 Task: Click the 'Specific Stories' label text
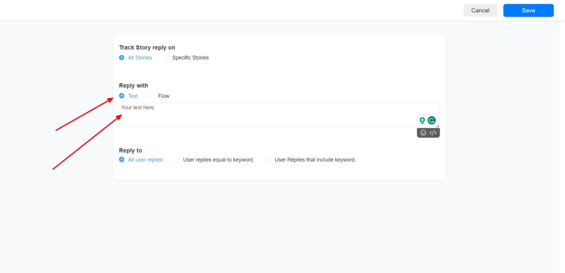[190, 58]
